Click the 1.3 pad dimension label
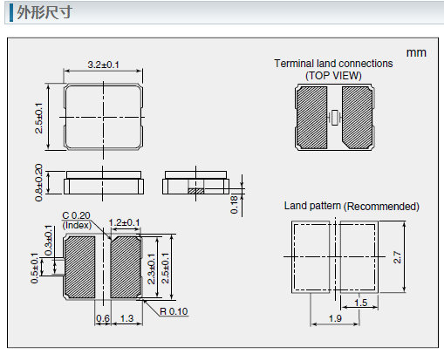The image size is (444, 354). coord(126,318)
